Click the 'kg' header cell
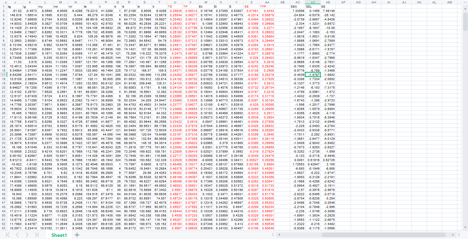Viewport: 468px width, 239px height. point(15,6)
